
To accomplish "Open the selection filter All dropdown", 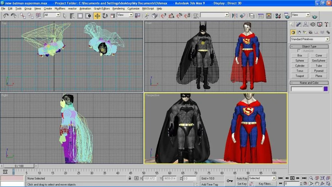I will [52, 15].
